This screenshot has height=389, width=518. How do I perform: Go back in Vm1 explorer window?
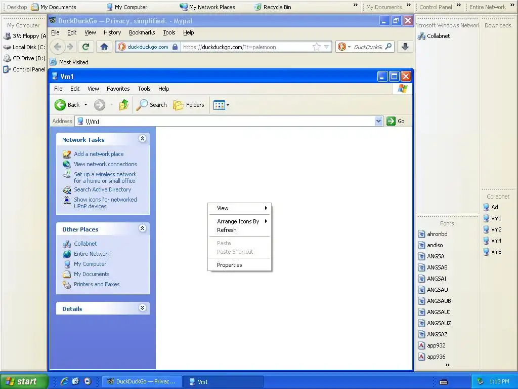(67, 105)
